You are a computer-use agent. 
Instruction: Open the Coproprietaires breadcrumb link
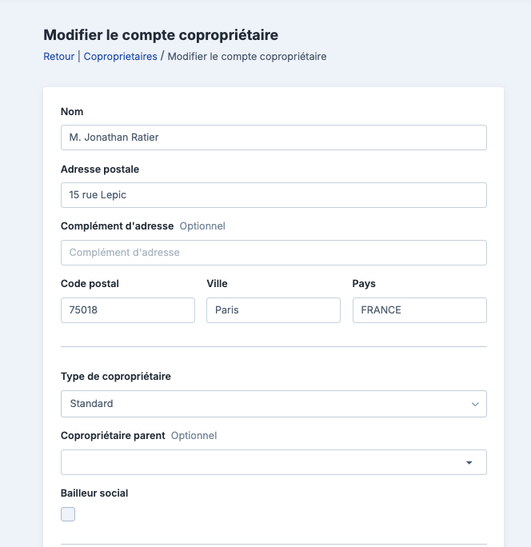[120, 57]
